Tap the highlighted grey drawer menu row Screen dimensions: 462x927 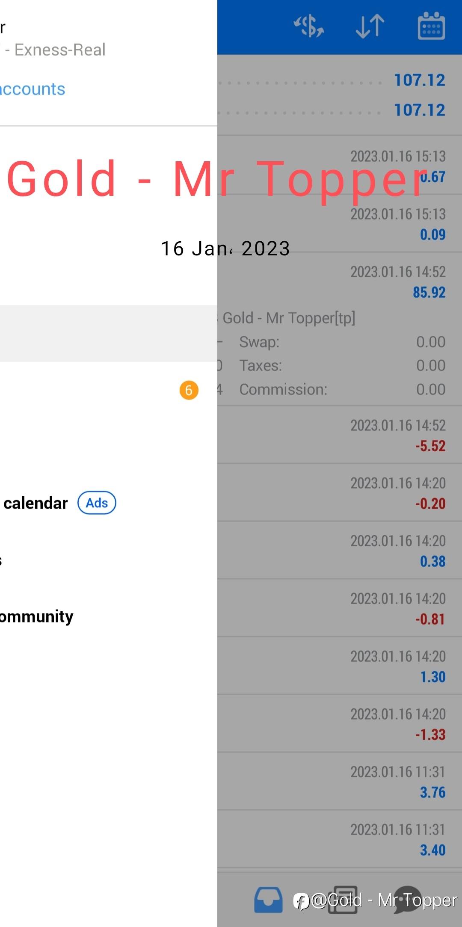[x=109, y=333]
